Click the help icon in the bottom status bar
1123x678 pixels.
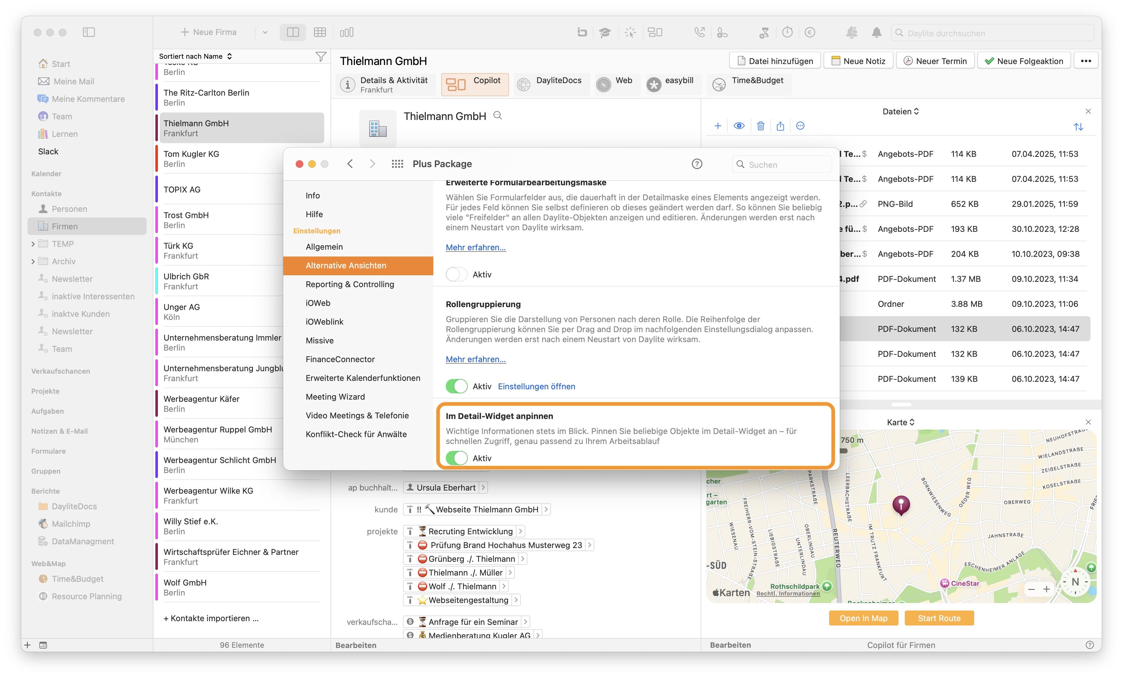click(x=1090, y=645)
